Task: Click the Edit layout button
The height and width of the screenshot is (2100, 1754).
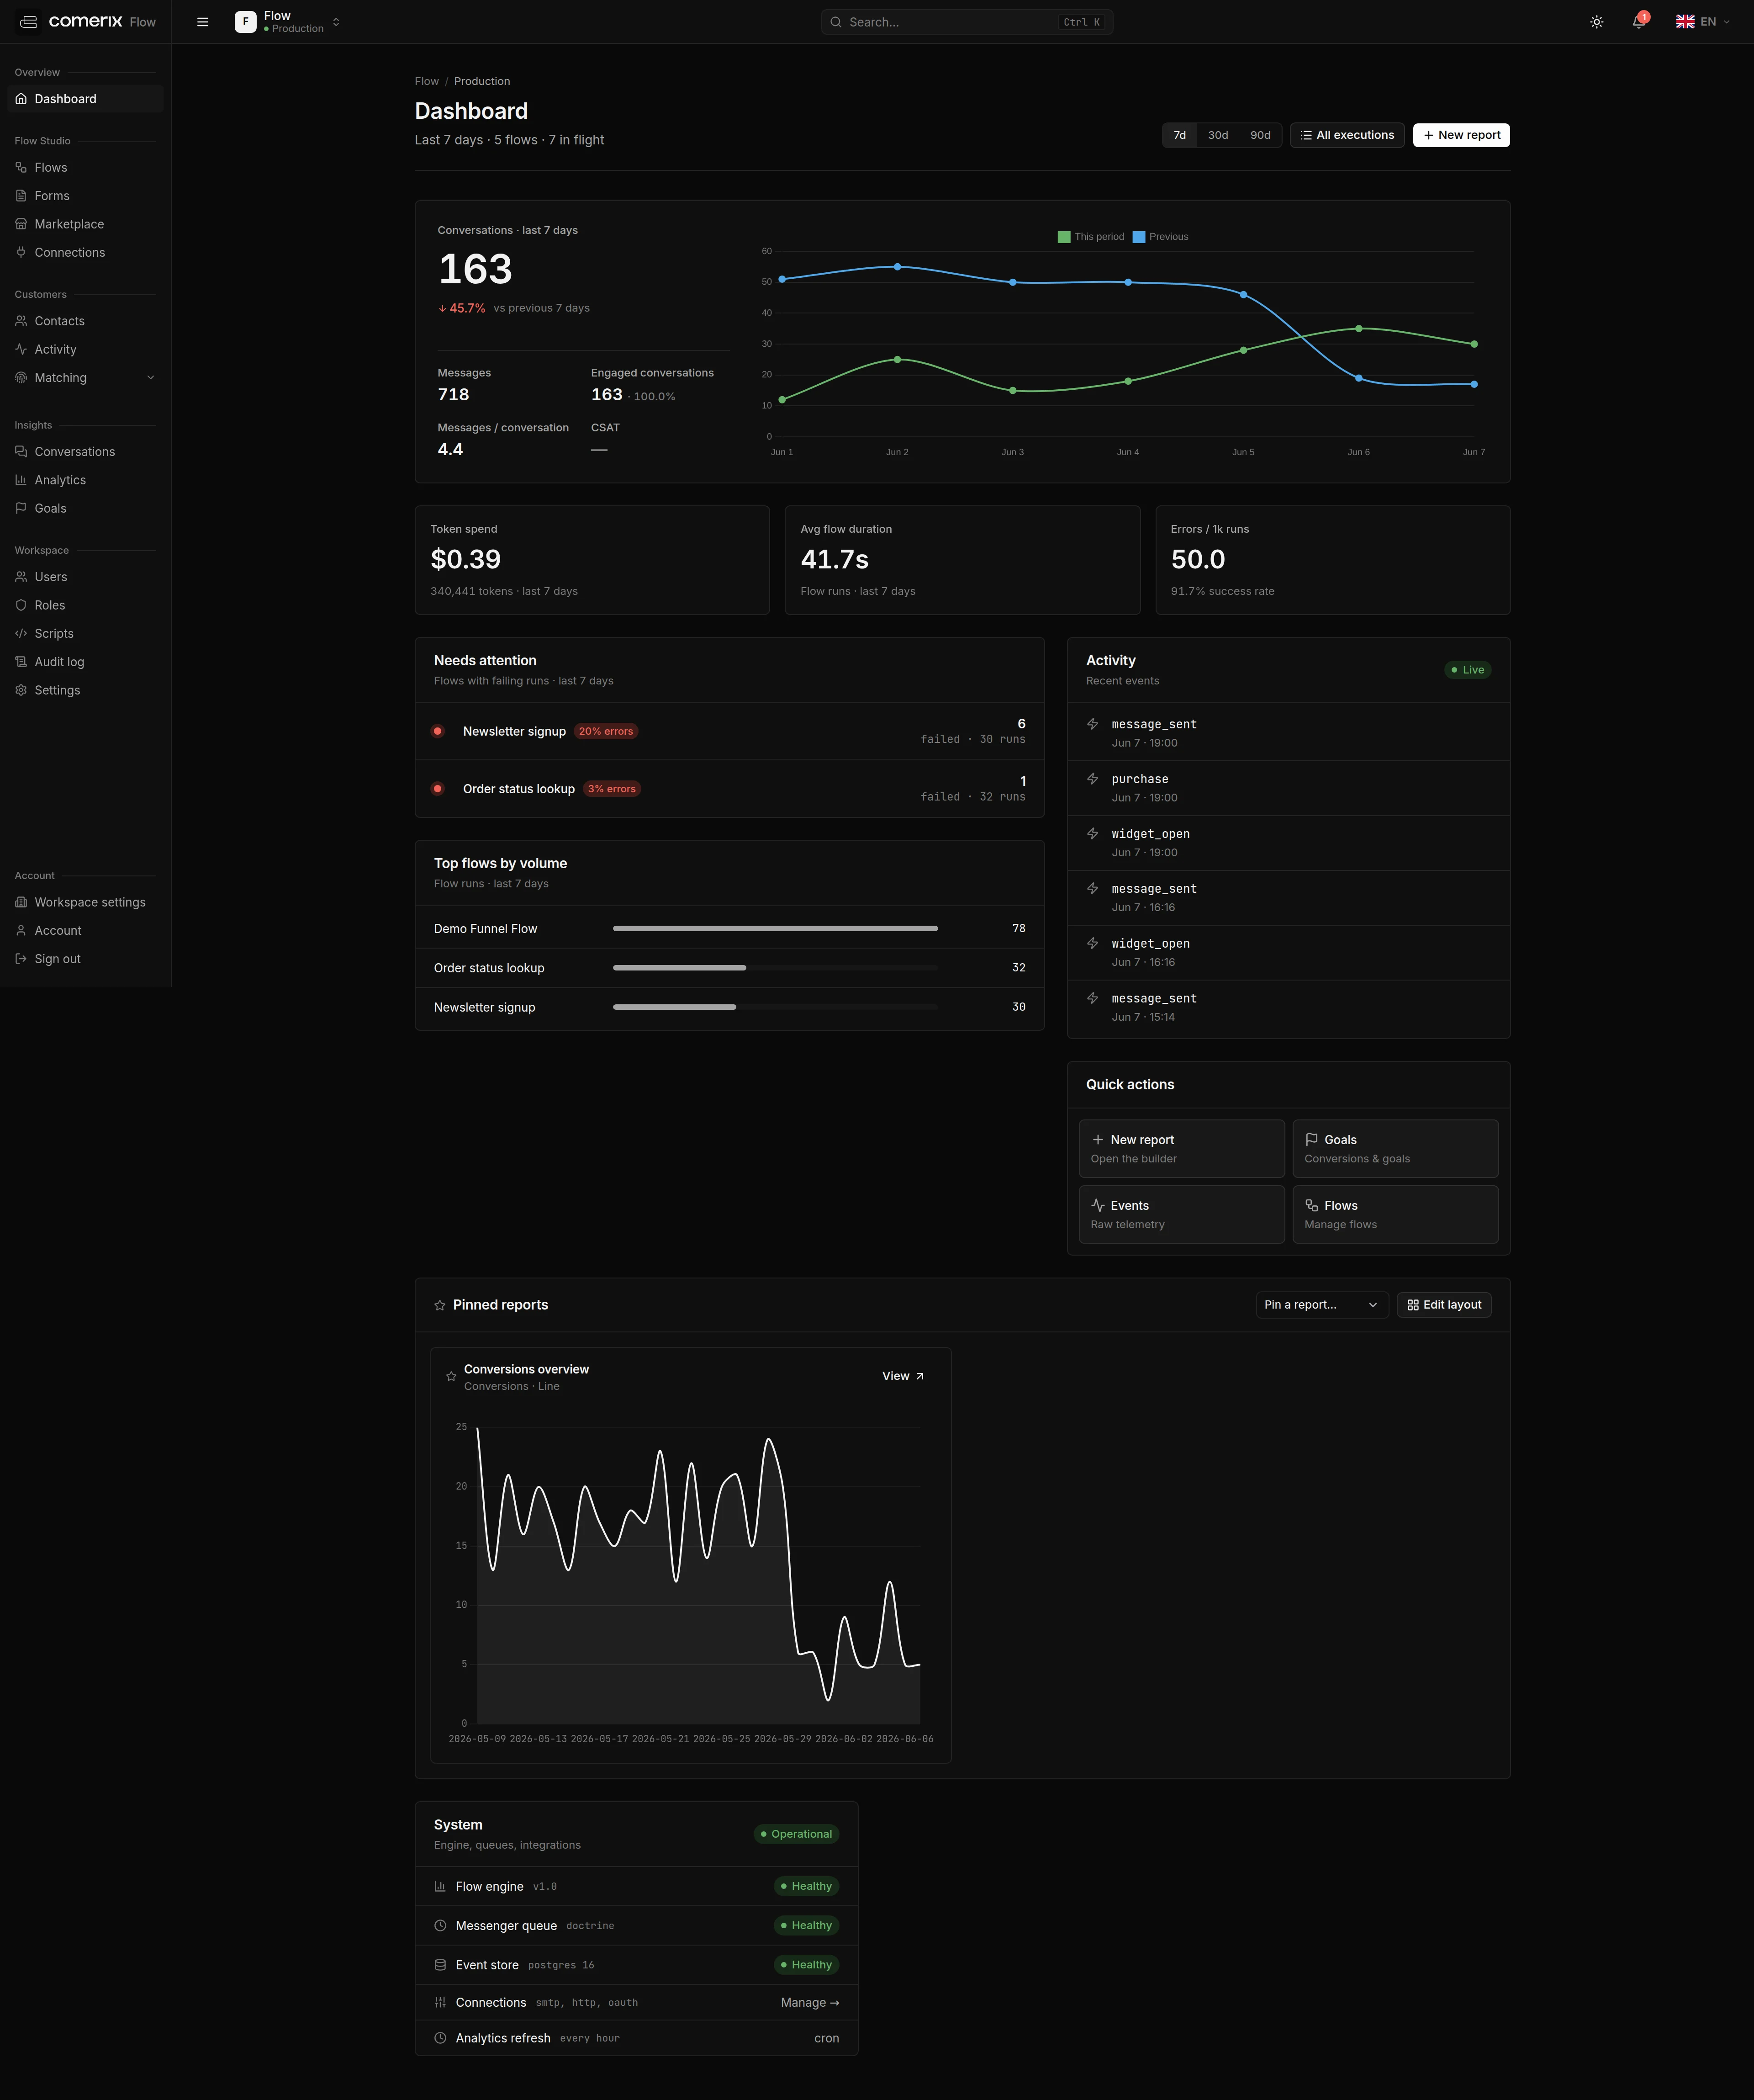Action: tap(1444, 1305)
